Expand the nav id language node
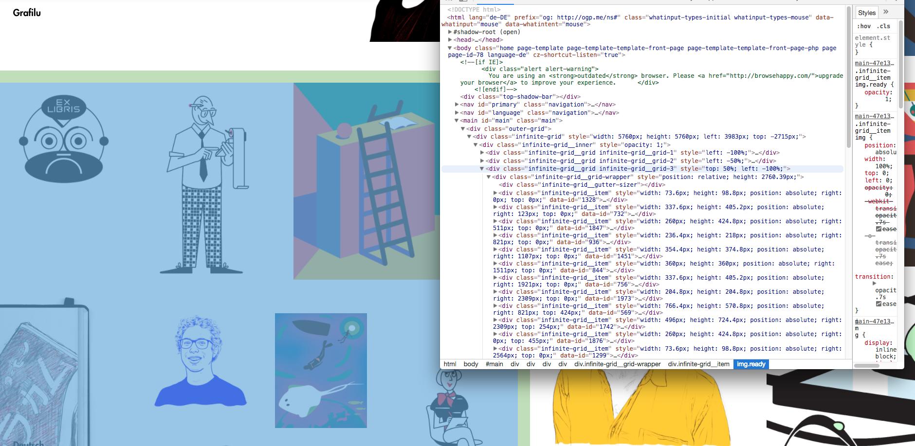915x446 pixels. click(457, 113)
